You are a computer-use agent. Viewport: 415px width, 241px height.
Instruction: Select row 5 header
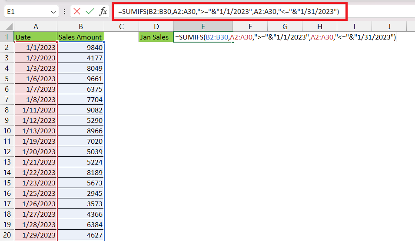(x=7, y=79)
